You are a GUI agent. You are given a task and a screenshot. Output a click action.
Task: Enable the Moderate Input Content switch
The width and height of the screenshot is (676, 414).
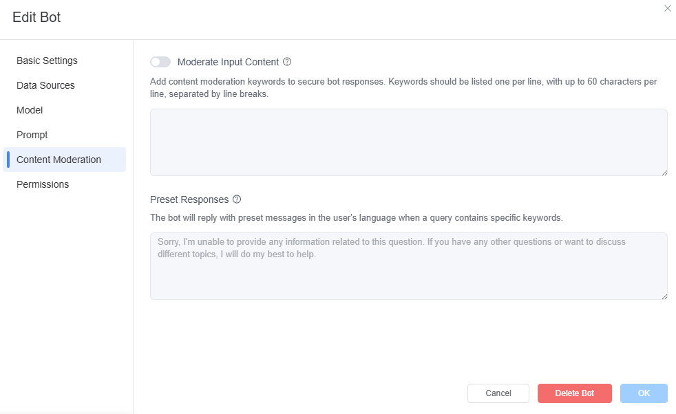click(160, 62)
